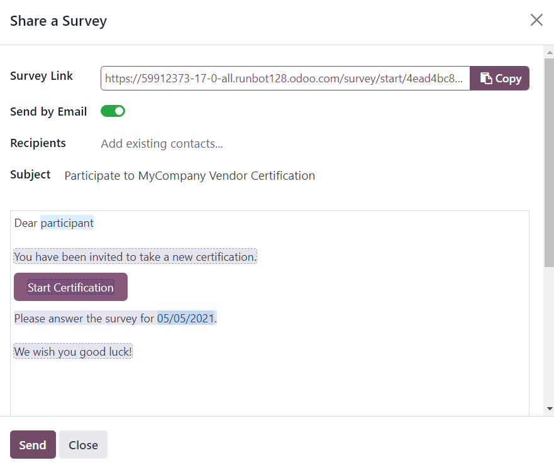Dismiss the dialog using the X icon
The width and height of the screenshot is (554, 470).
click(x=536, y=19)
